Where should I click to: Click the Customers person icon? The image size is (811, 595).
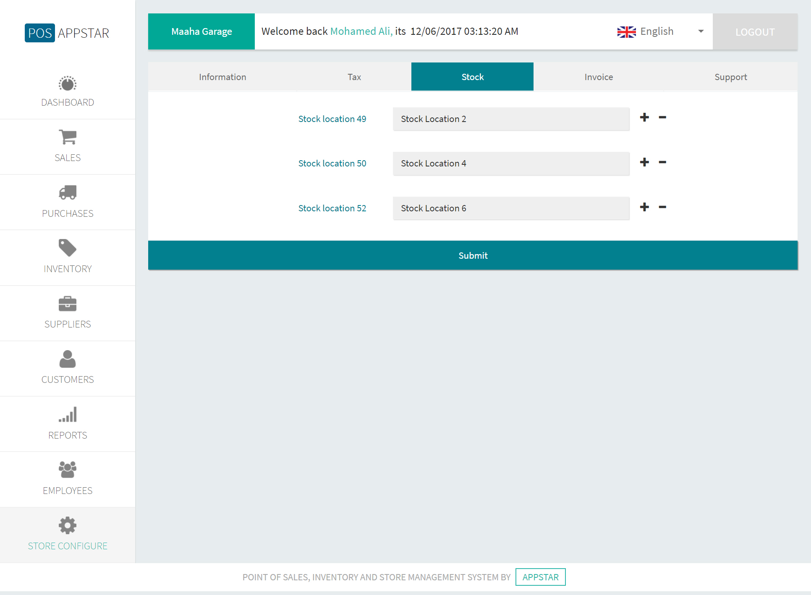click(x=68, y=359)
